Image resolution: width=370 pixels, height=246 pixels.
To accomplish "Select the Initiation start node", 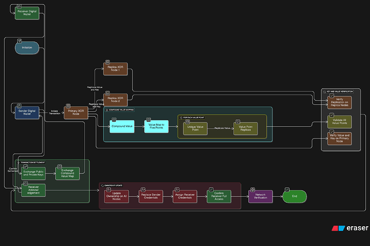I will click(27, 48).
